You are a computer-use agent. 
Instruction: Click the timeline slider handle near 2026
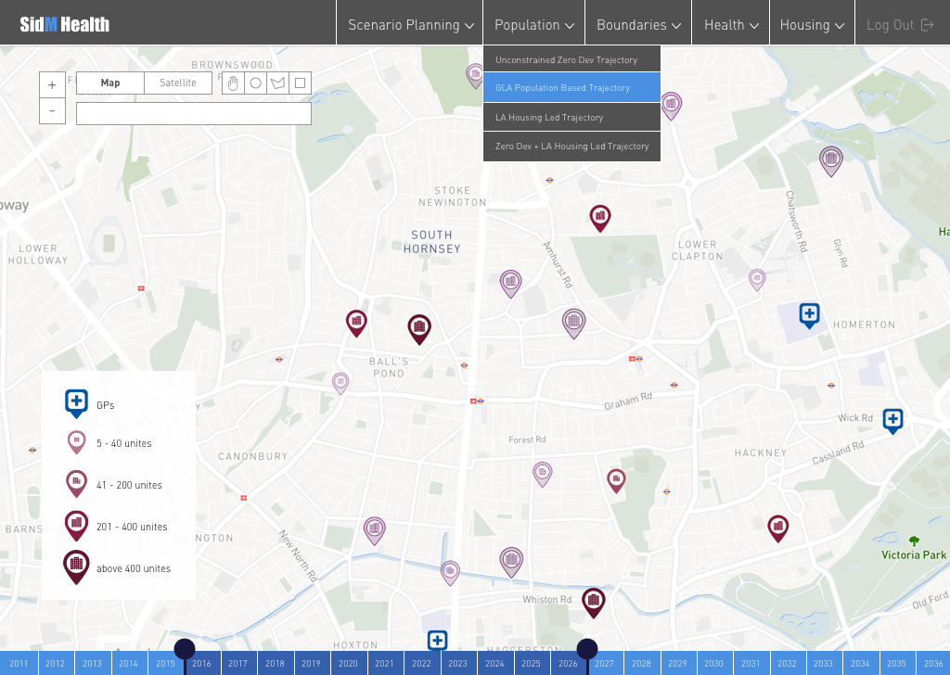pyautogui.click(x=587, y=649)
